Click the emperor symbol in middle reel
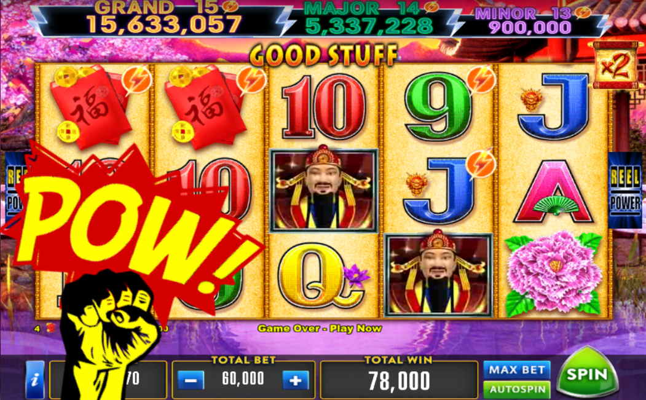646x400 pixels. click(323, 190)
